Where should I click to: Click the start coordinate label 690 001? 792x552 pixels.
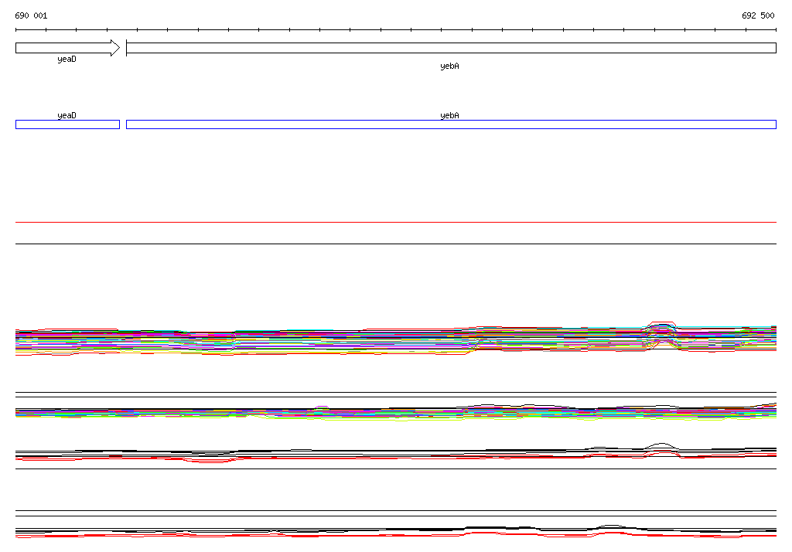point(31,15)
